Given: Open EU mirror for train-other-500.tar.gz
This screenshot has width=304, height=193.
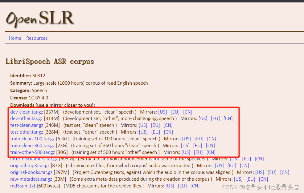Looking at the screenshot, I should click(x=198, y=152).
